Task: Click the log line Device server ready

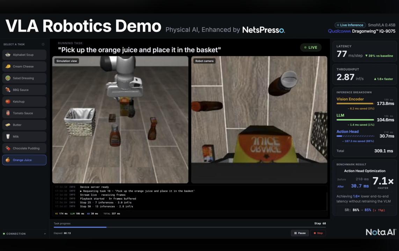Action: (x=94, y=187)
